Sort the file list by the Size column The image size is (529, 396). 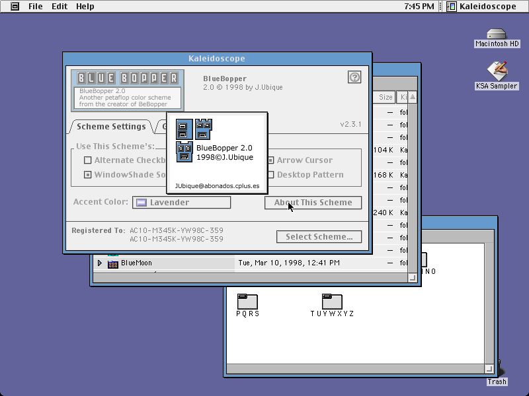(x=386, y=97)
